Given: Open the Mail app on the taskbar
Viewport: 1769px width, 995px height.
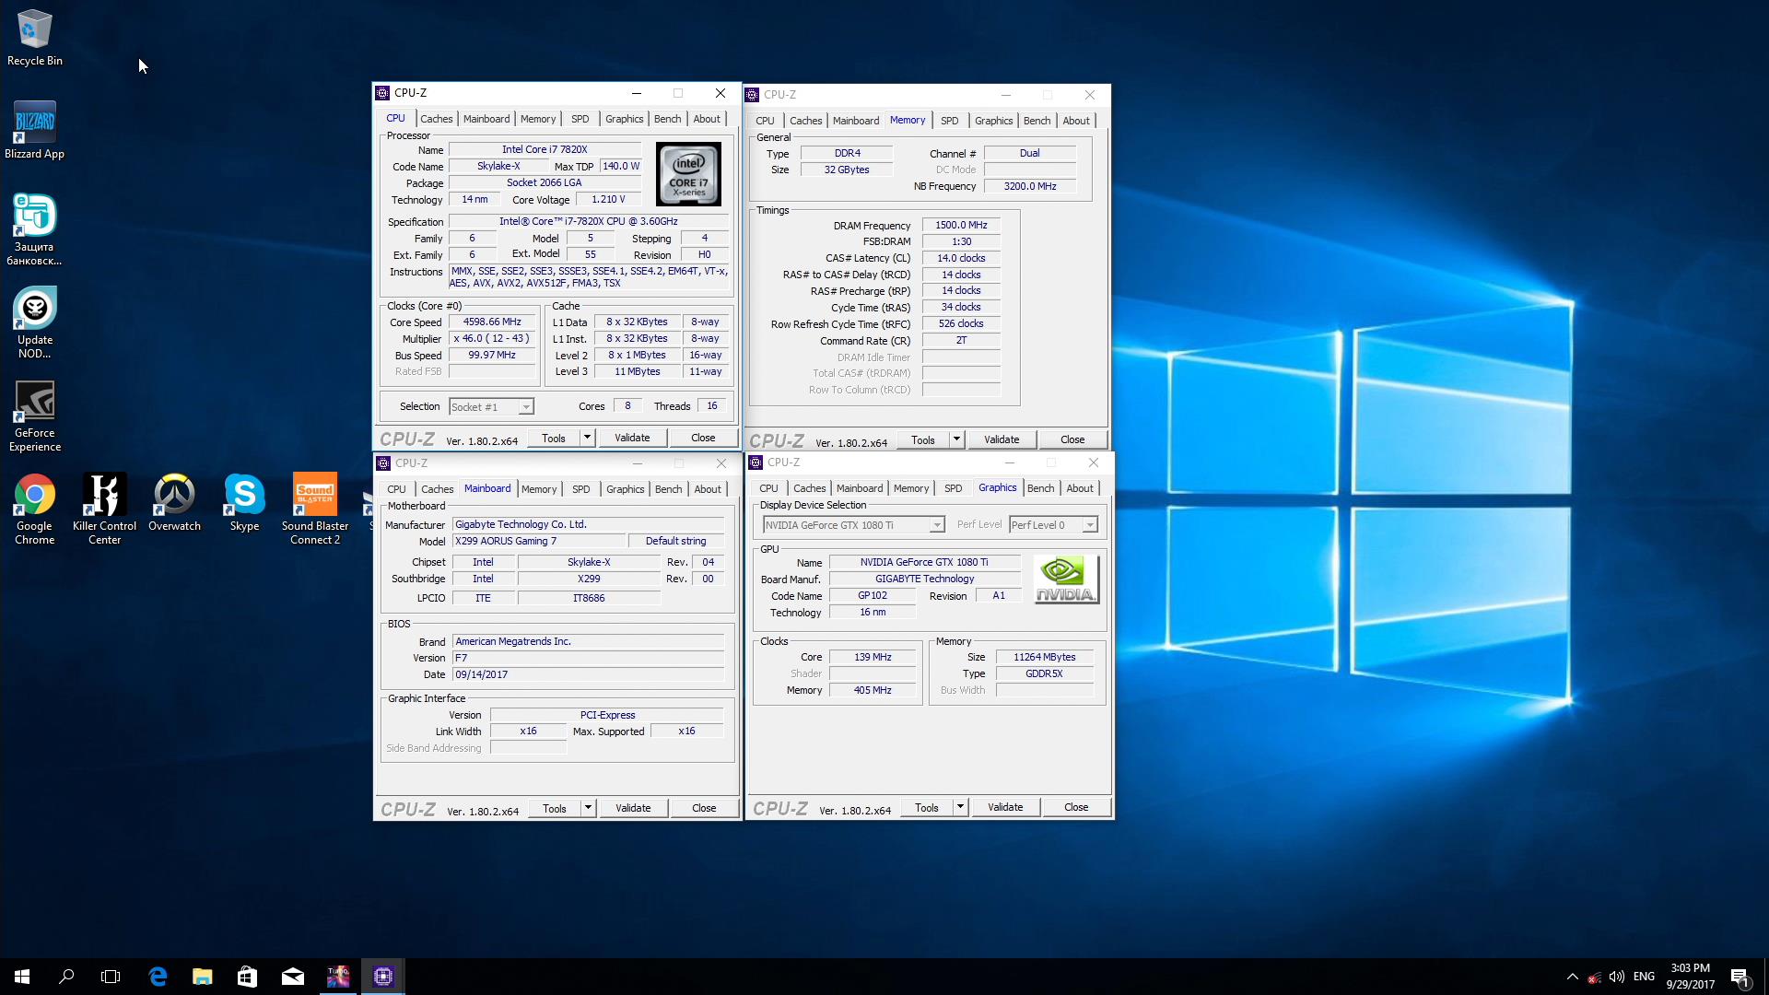Looking at the screenshot, I should pyautogui.click(x=293, y=977).
